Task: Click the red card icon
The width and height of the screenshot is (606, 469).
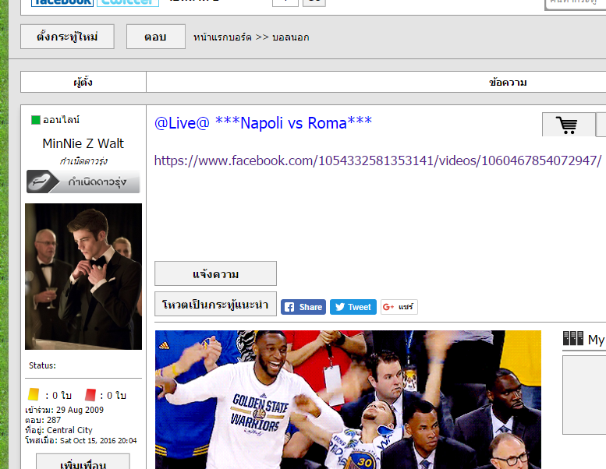Action: (90, 394)
